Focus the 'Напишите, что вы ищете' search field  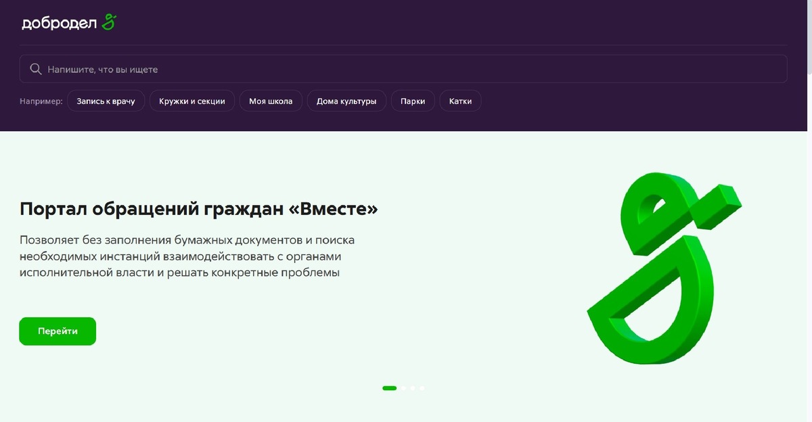pos(403,69)
